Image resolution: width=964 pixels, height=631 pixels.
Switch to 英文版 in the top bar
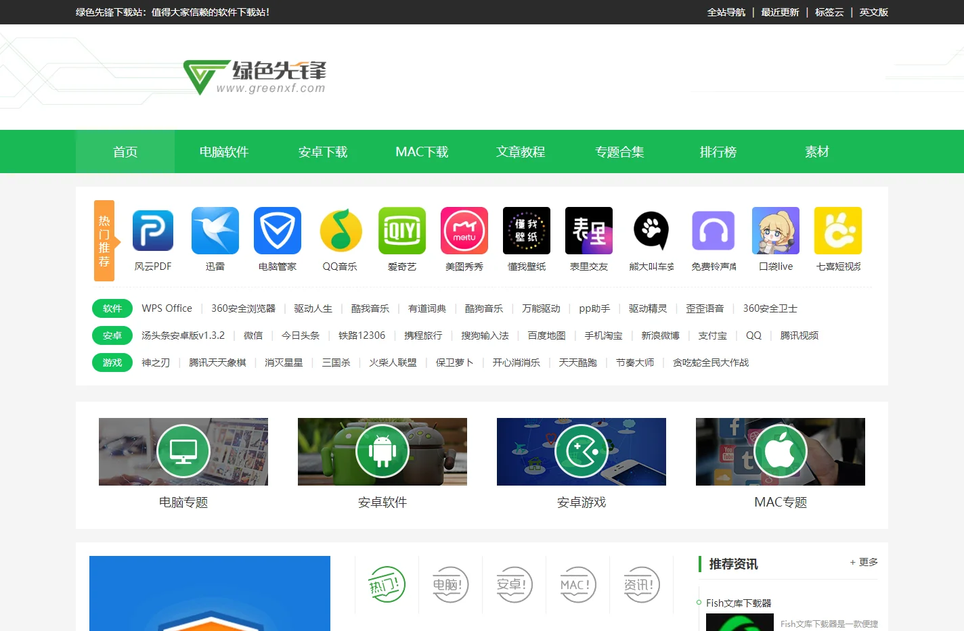click(x=874, y=12)
